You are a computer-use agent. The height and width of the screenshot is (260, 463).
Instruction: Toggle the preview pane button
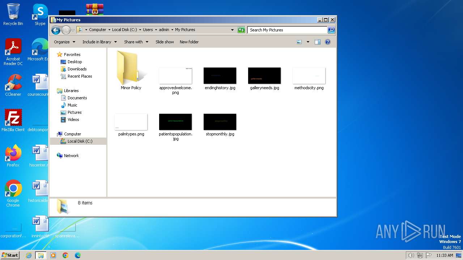click(318, 42)
